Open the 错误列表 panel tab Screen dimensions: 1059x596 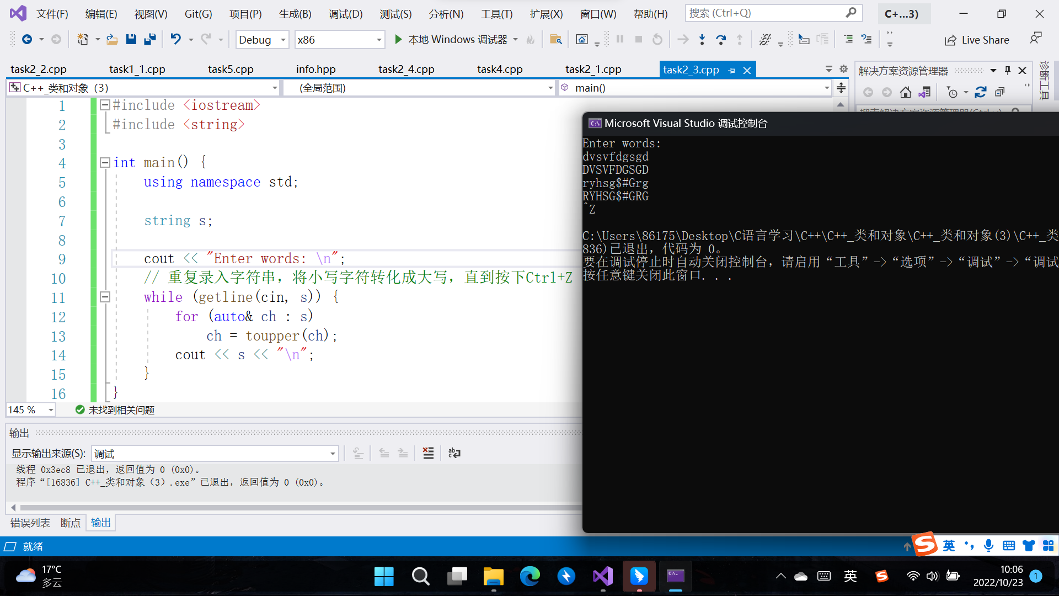(30, 523)
